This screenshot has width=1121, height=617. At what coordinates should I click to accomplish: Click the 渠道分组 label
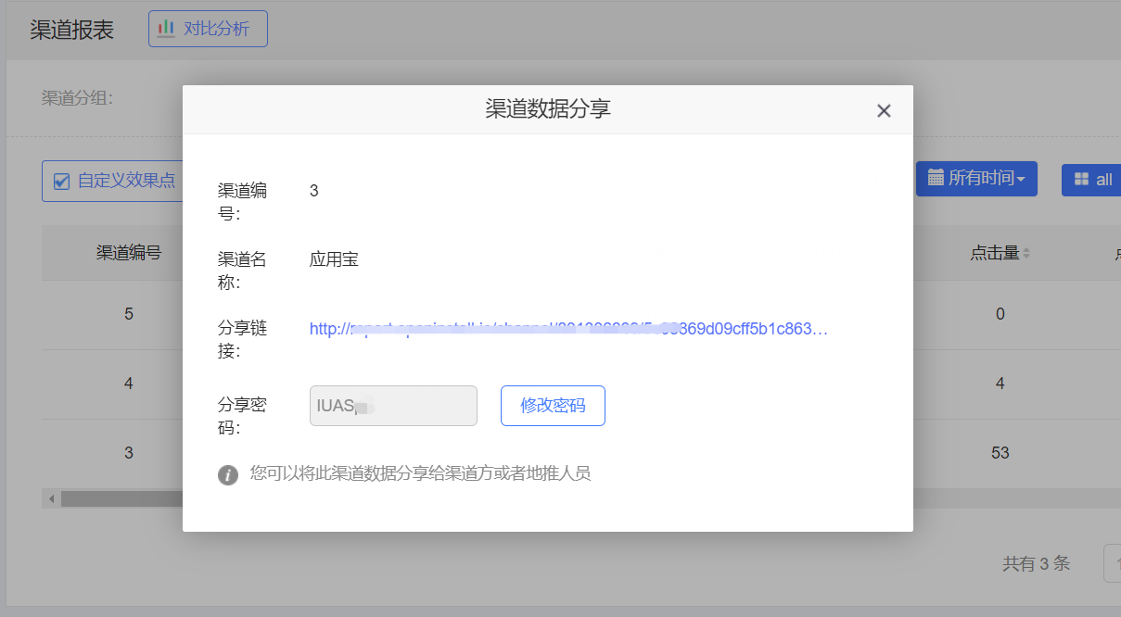pos(77,98)
